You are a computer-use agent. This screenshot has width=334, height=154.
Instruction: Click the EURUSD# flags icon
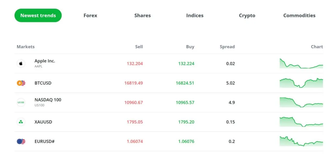click(21, 141)
